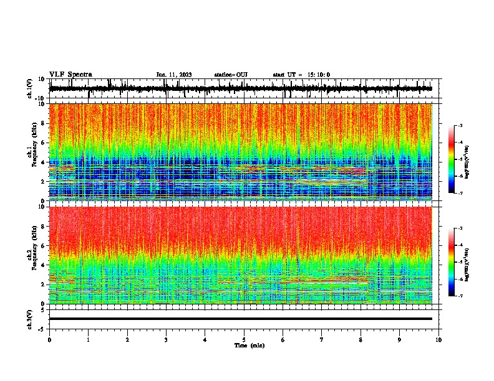Click the date label "Jan. 11, 2023"
The height and width of the screenshot is (381, 494).
[174, 75]
